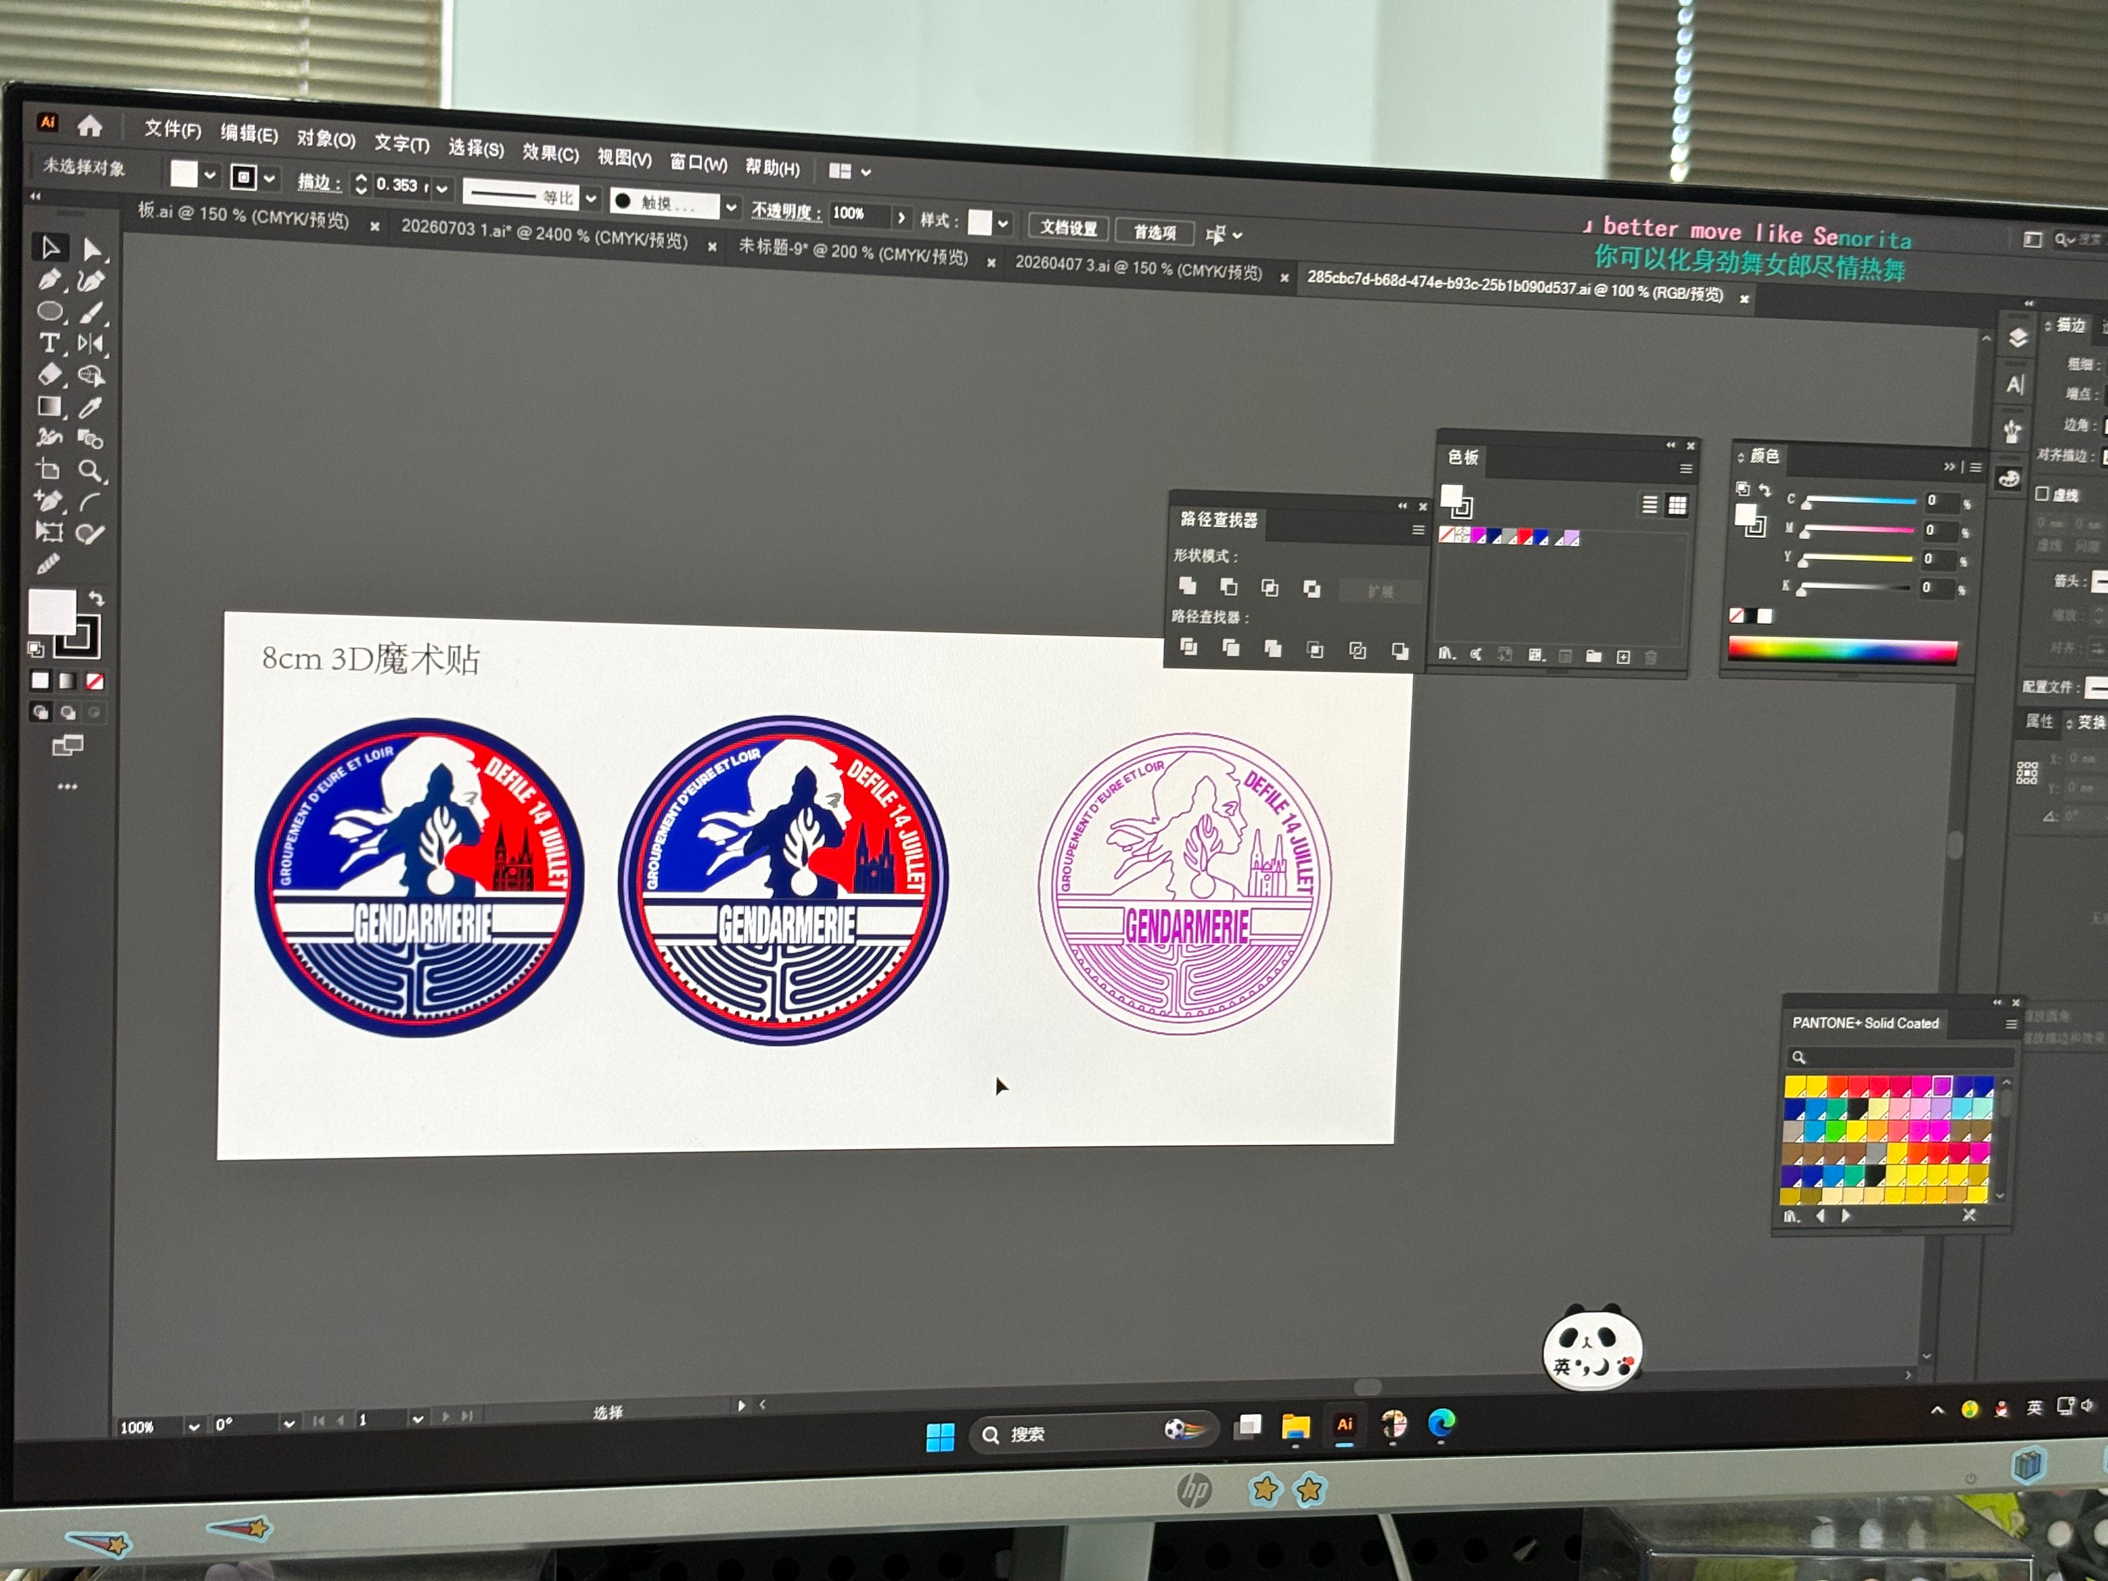Viewport: 2108px width, 1581px height.
Task: Select the Type tool
Action: click(x=50, y=342)
